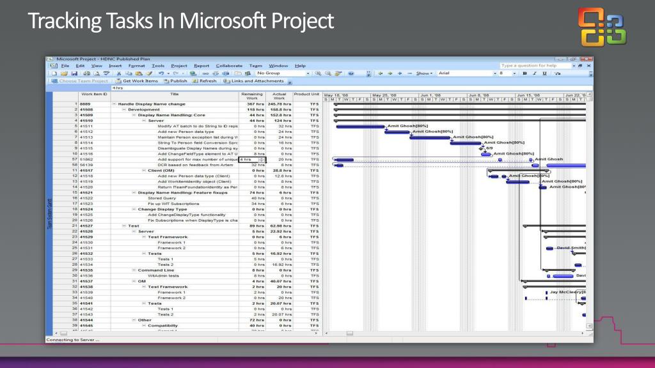Click the Product Unit column header

click(x=306, y=96)
